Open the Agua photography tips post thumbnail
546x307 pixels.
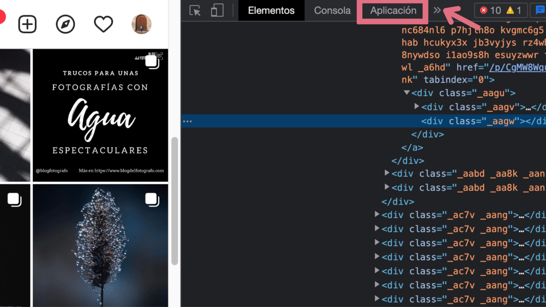pos(100,115)
